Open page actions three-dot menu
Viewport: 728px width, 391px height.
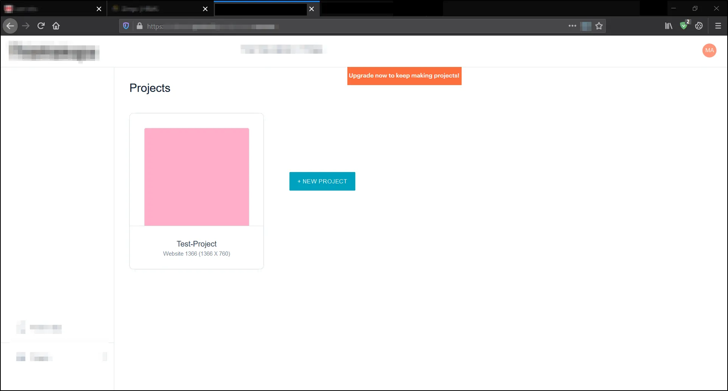click(x=572, y=26)
